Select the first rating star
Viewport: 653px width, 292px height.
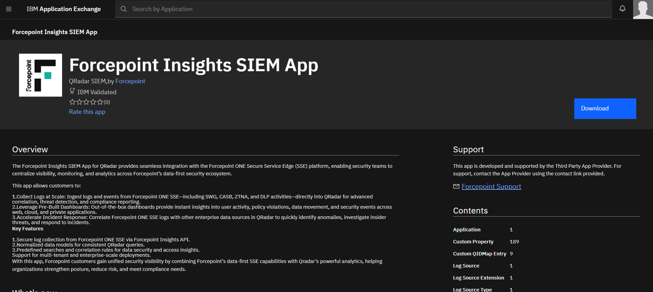[x=72, y=102]
